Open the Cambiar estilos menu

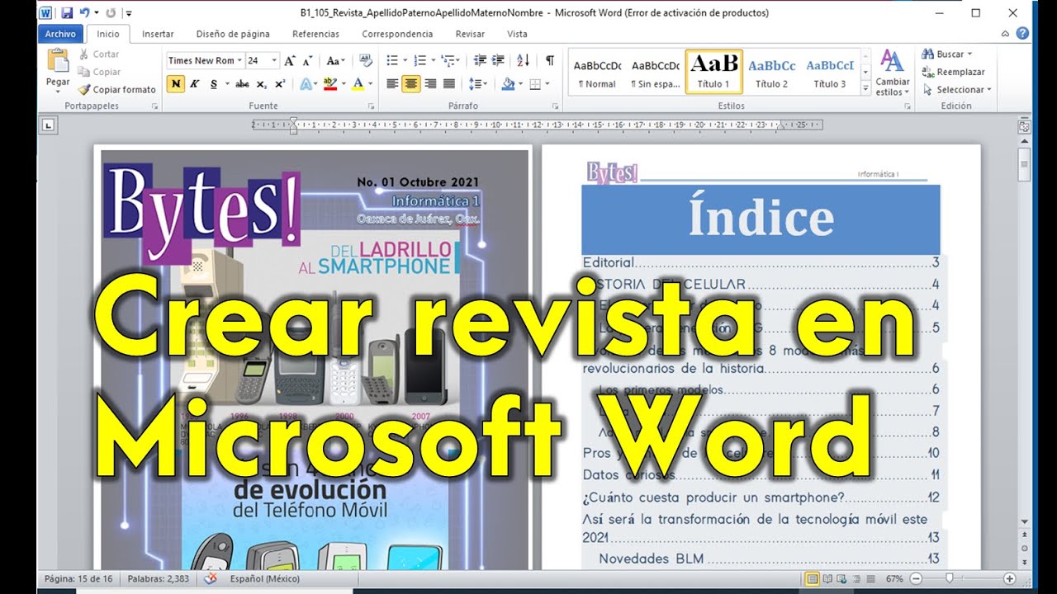click(893, 73)
